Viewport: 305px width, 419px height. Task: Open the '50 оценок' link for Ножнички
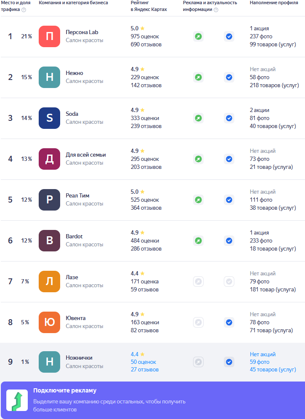pyautogui.click(x=143, y=362)
